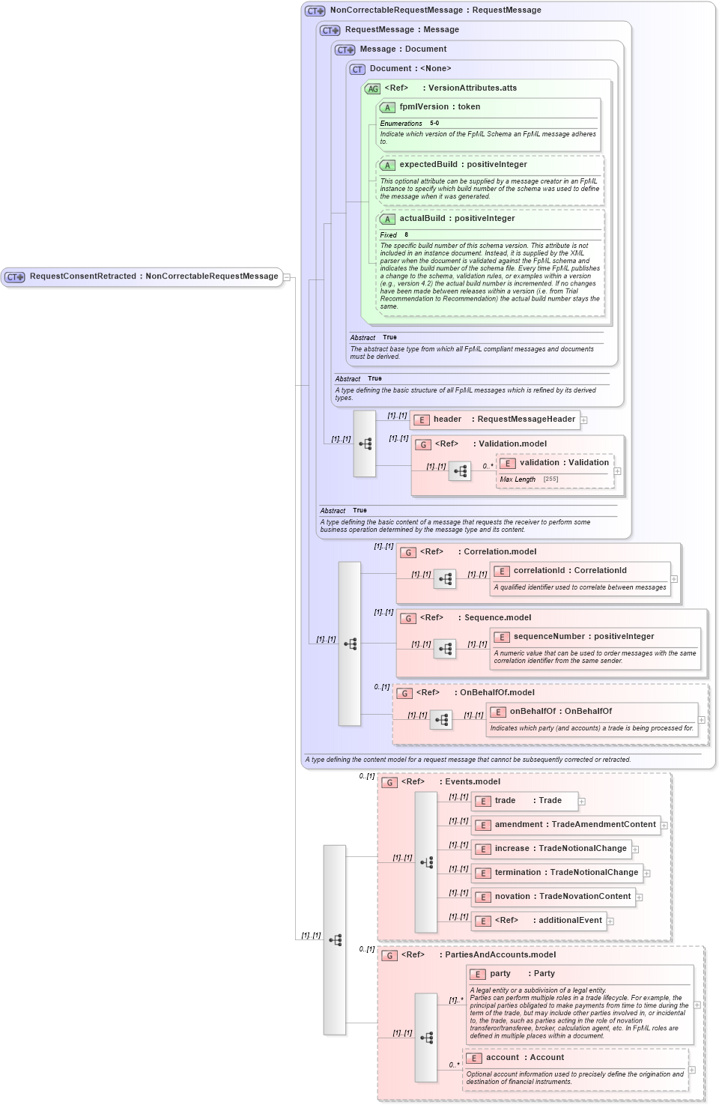Image resolution: width=719 pixels, height=1105 pixels.
Task: Expand the header RequestMessageHeader element
Action: (584, 420)
